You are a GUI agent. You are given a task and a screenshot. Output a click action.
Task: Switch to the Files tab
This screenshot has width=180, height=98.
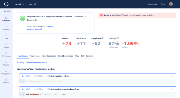[x=77, y=56]
